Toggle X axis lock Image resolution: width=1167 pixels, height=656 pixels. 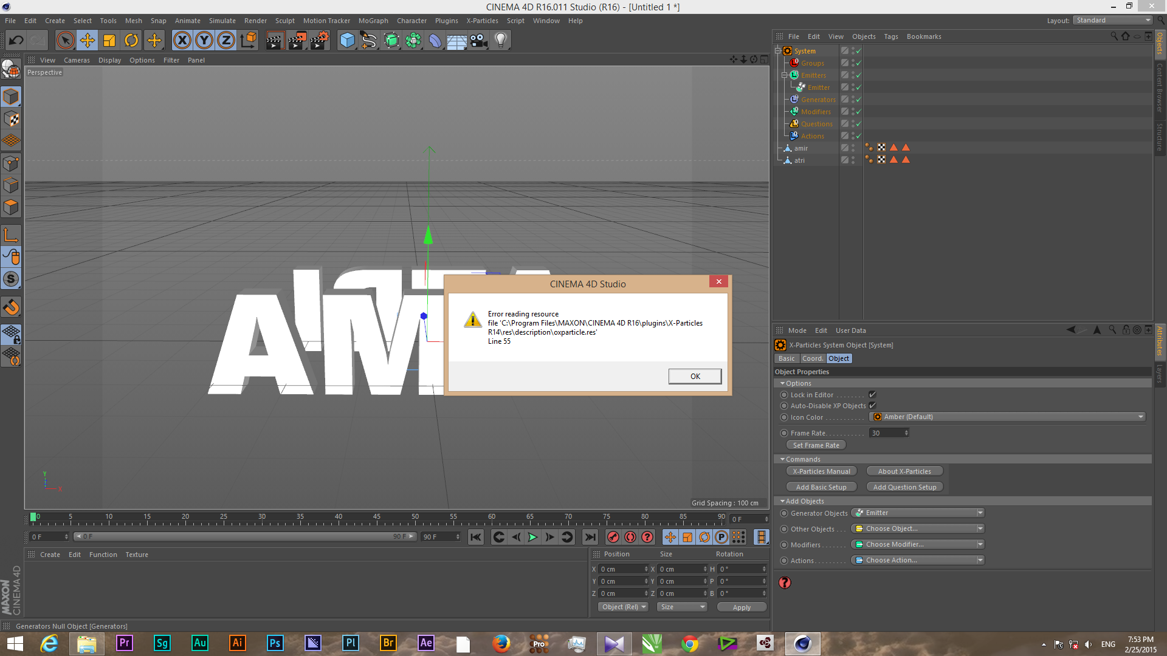(x=182, y=41)
